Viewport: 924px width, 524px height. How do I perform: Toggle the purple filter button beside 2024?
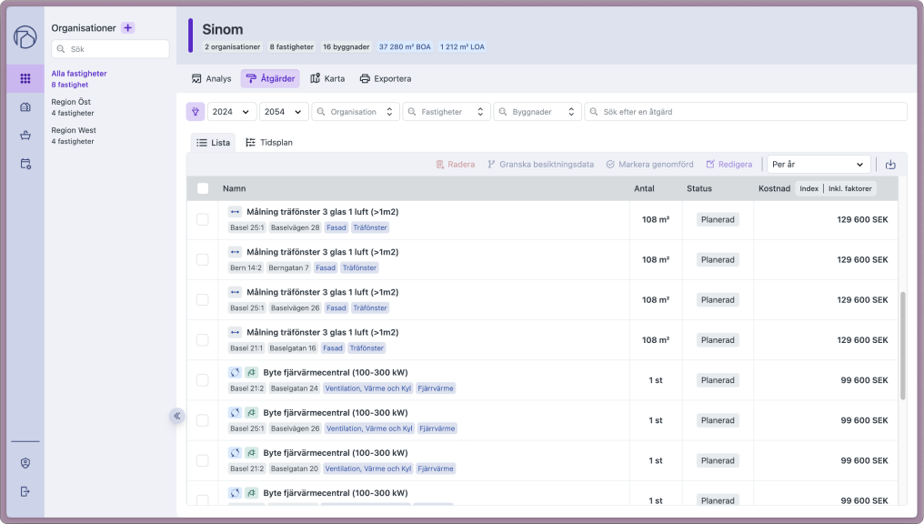coord(195,111)
